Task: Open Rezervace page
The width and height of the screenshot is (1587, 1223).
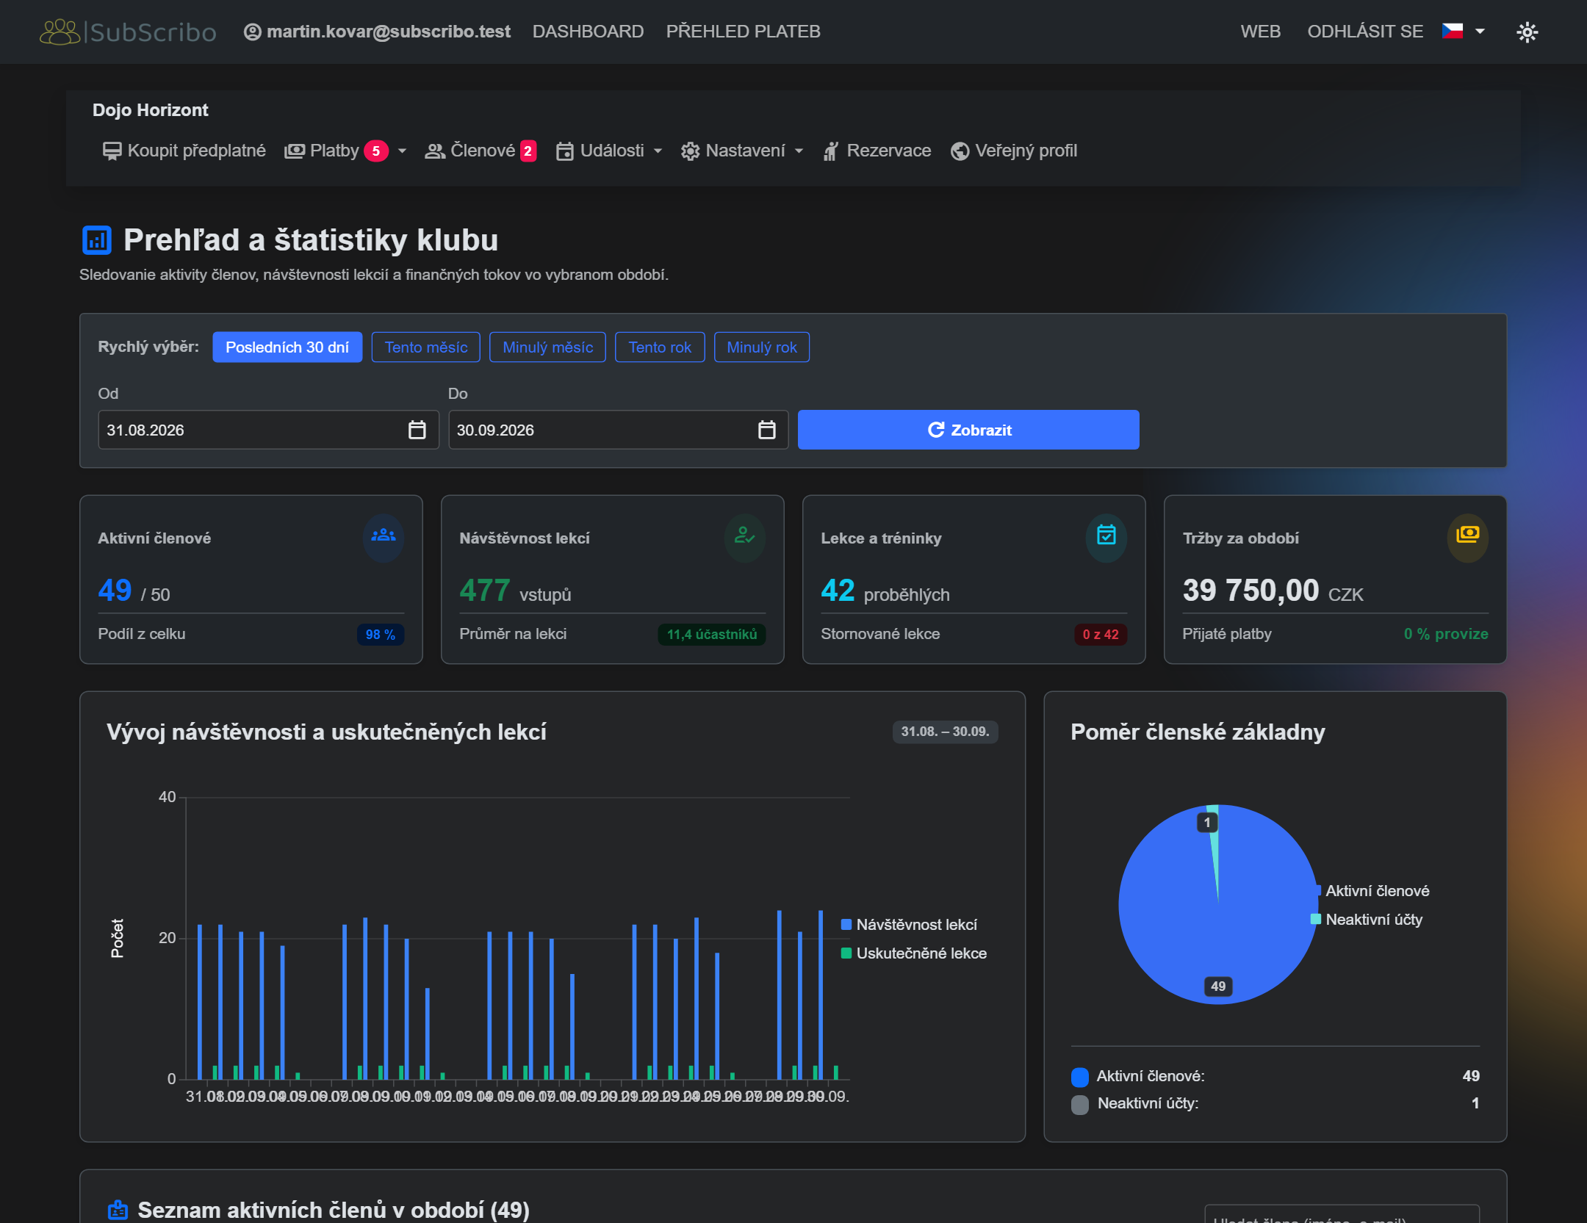Action: coord(877,151)
